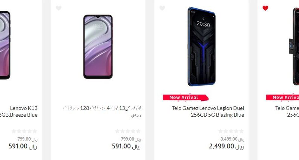This screenshot has height=160, width=299.
Task: Open Lenovo K13 Breeze Blue product title
Action: pyautogui.click(x=19, y=111)
